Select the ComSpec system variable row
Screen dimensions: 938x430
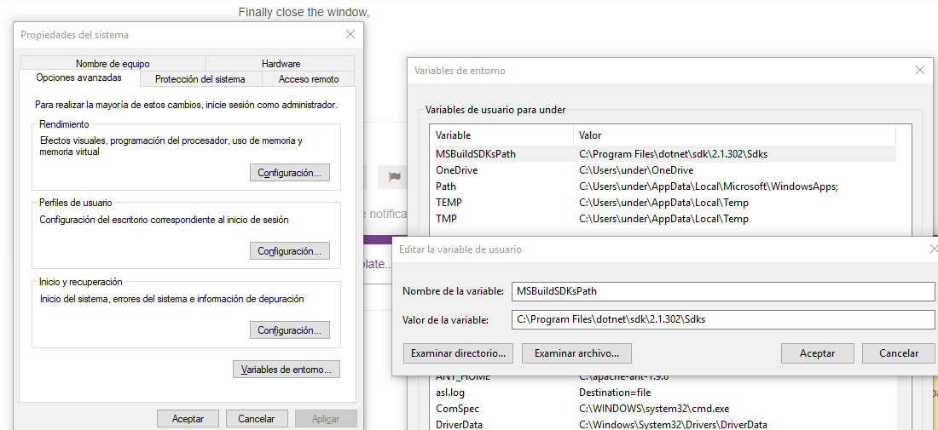coord(664,409)
